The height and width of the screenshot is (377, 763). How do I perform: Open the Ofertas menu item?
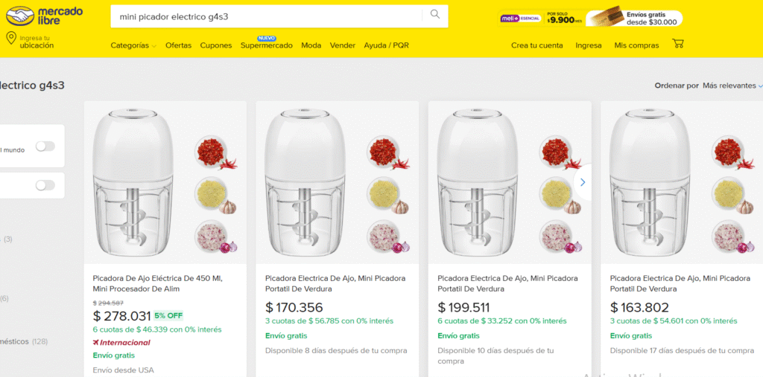point(178,45)
